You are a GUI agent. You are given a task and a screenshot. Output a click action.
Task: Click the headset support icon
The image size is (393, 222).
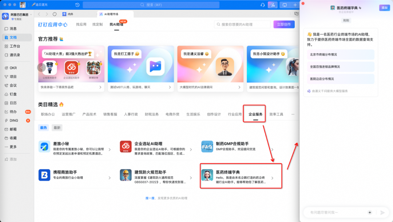[262, 5]
